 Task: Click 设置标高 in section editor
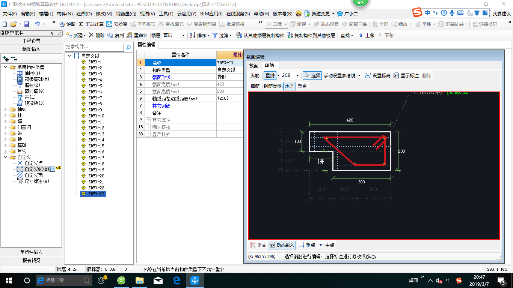pos(378,75)
